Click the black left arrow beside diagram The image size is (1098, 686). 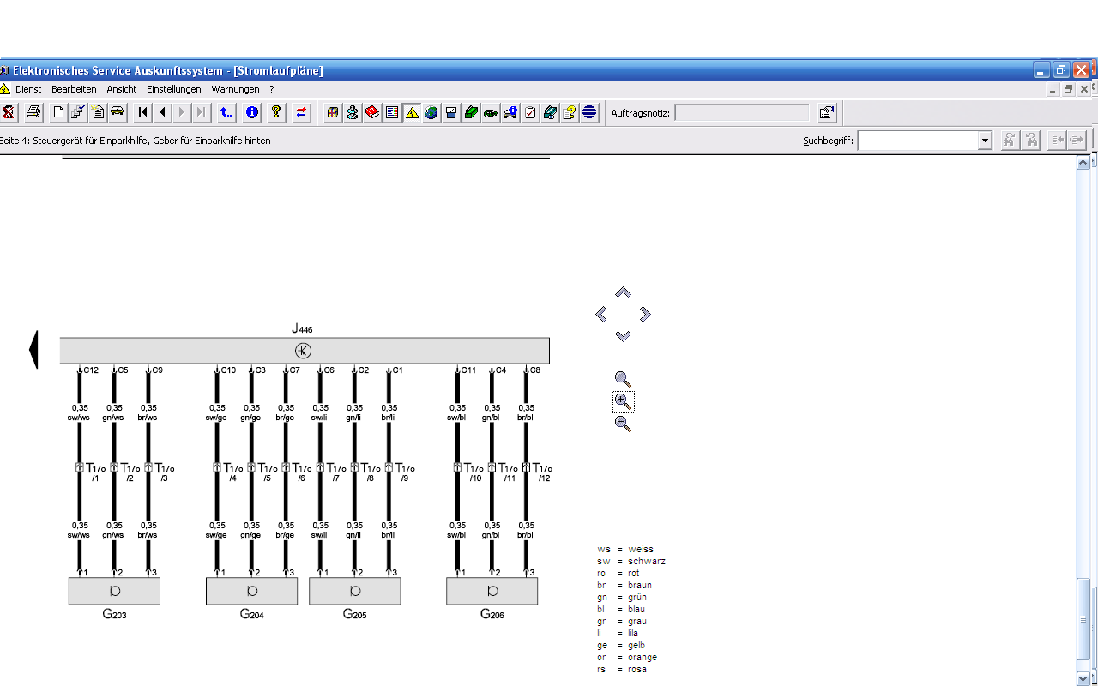(33, 350)
